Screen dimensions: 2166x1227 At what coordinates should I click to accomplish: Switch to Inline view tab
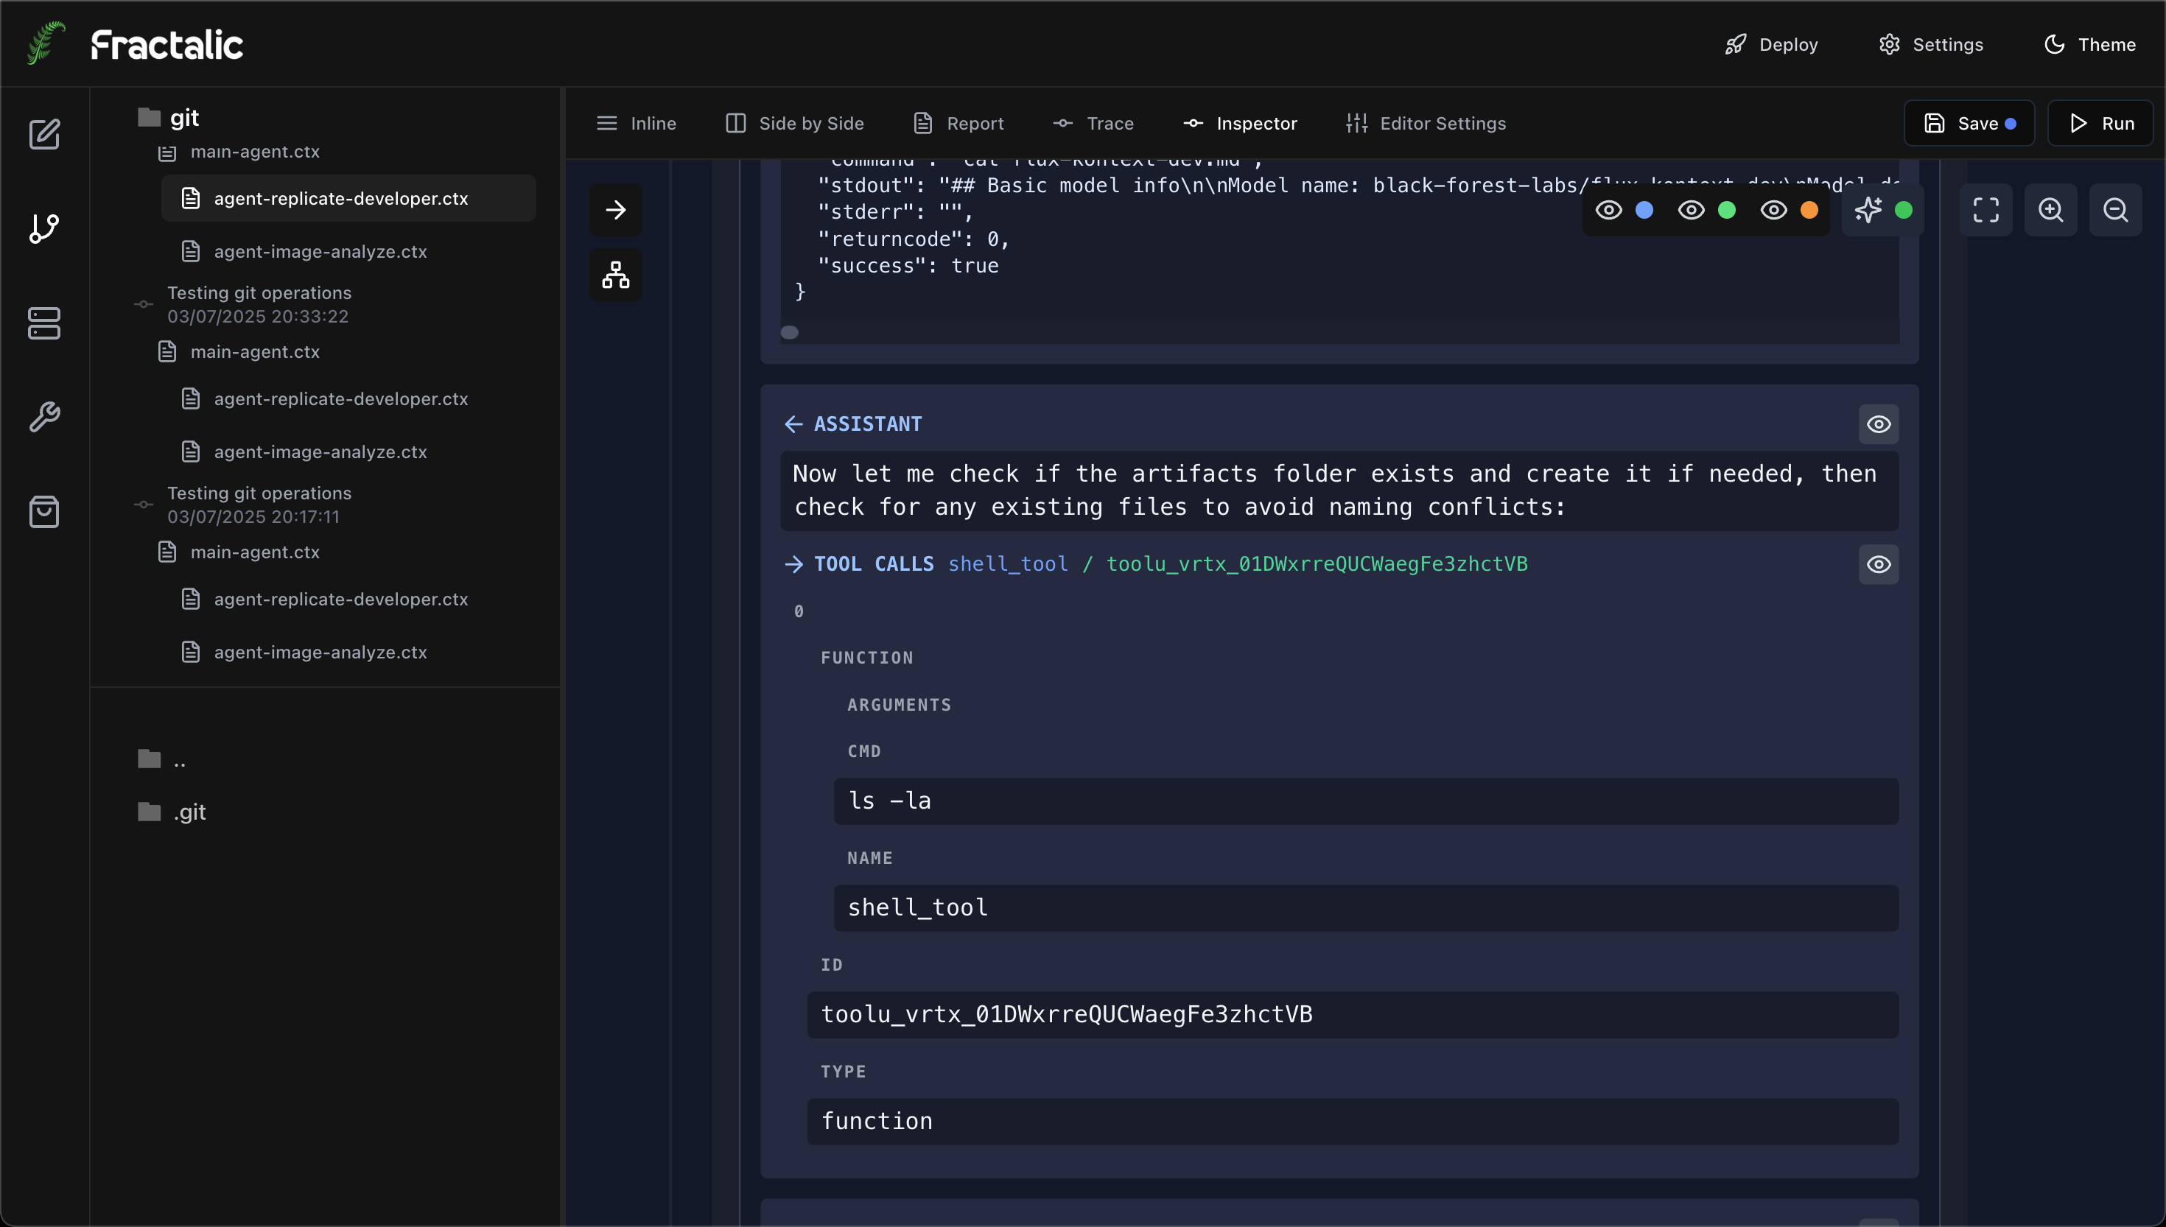point(637,123)
